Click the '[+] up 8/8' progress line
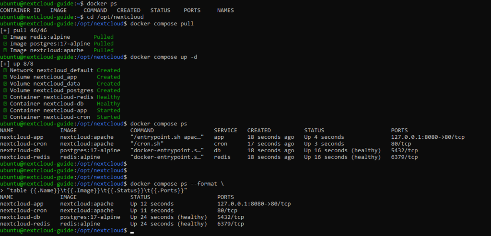491x236 pixels. pos(17,64)
